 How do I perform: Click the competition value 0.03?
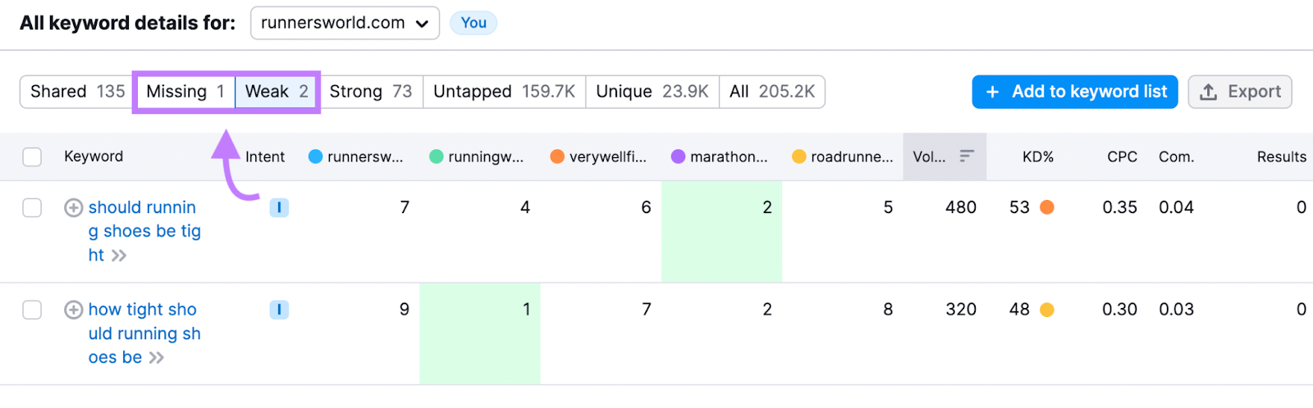pos(1176,310)
